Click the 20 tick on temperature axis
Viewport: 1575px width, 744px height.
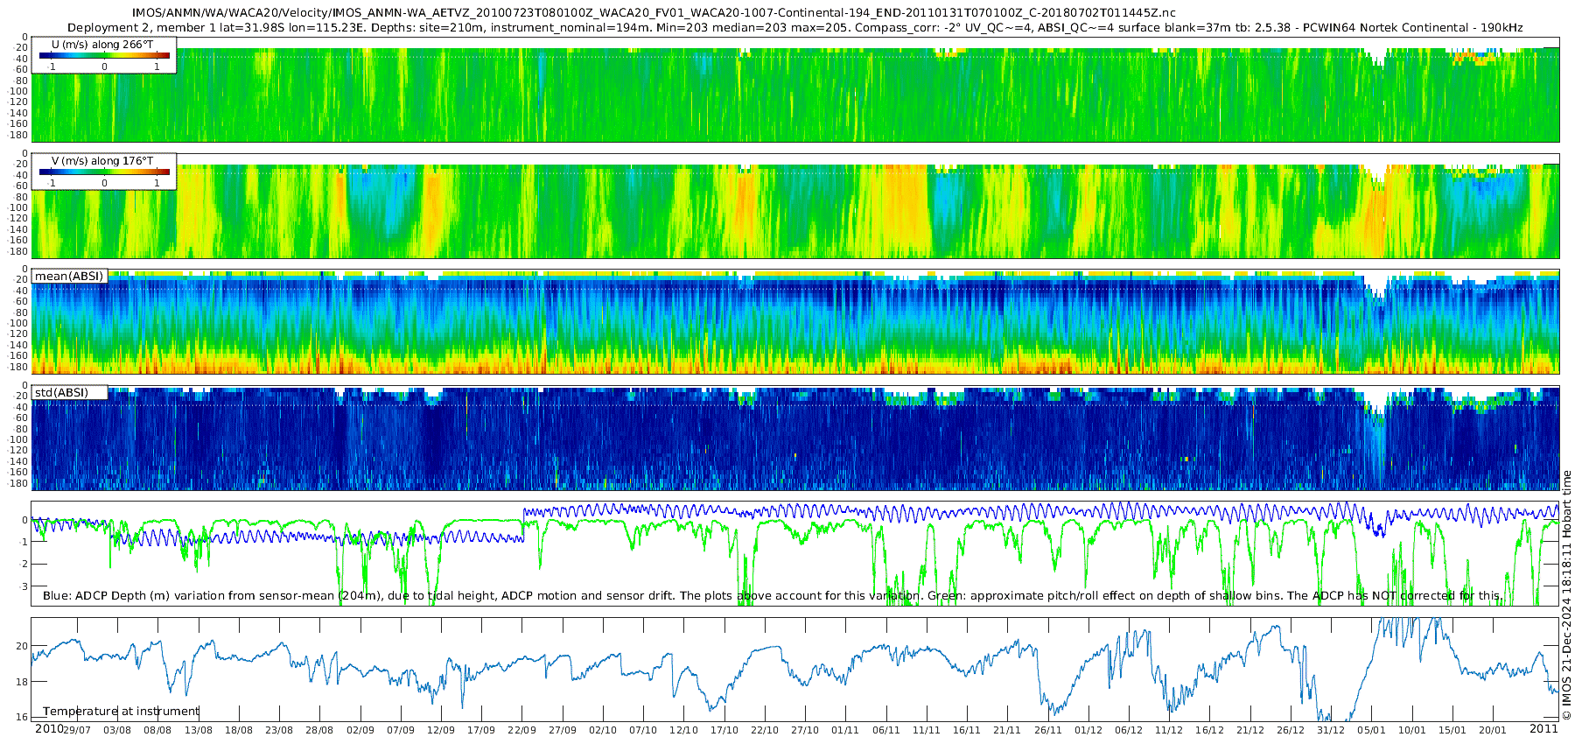[22, 647]
